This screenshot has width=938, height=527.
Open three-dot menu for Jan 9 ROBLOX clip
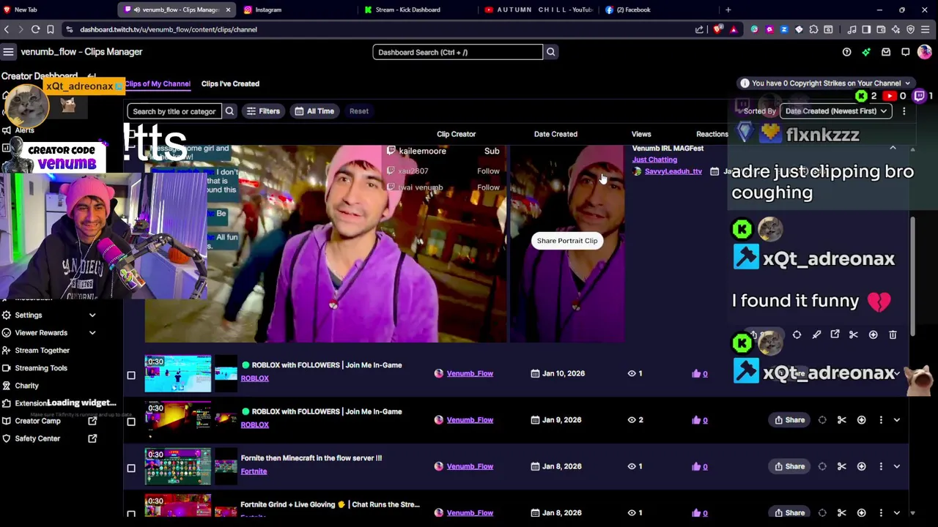click(x=881, y=420)
